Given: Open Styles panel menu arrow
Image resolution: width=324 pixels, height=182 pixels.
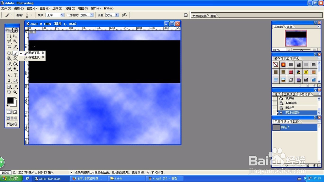Looking at the screenshot, I should 318,59.
